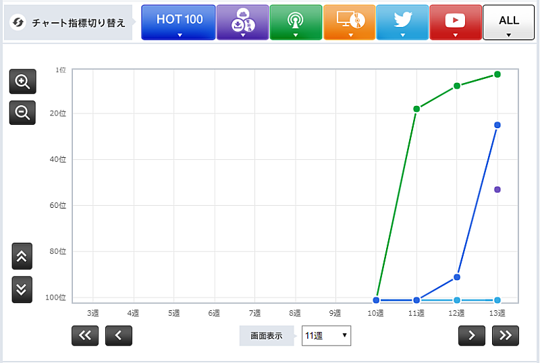Click the double up chevron button
Image resolution: width=540 pixels, height=363 pixels.
[x=22, y=256]
